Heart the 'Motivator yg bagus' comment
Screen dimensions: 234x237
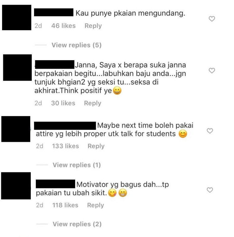tap(210, 190)
